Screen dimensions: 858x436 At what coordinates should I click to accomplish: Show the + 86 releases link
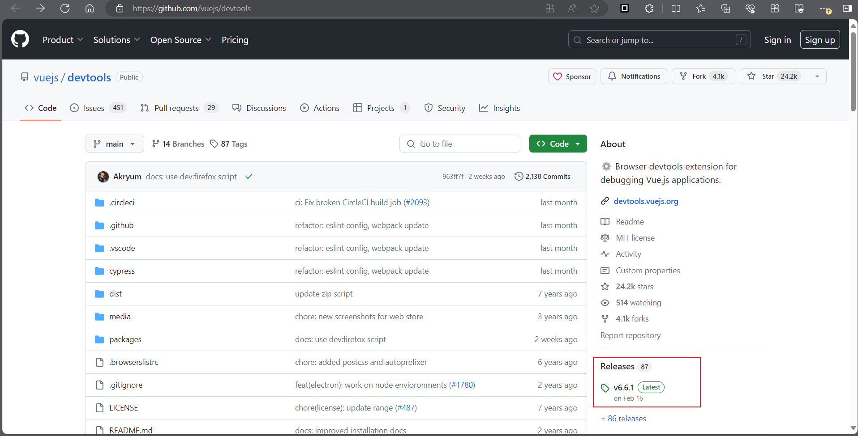pos(623,419)
